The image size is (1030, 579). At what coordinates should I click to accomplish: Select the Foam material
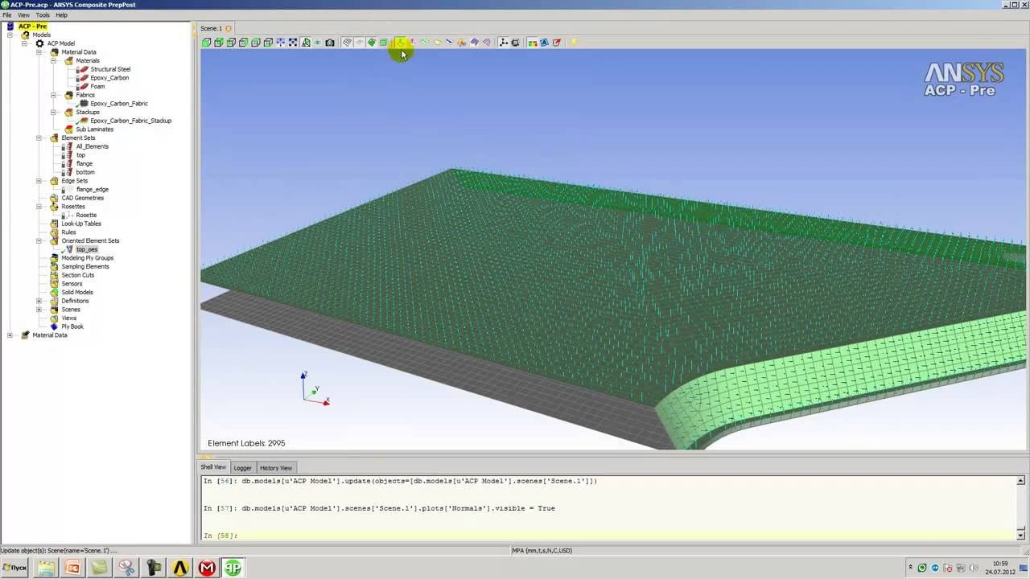tap(97, 87)
